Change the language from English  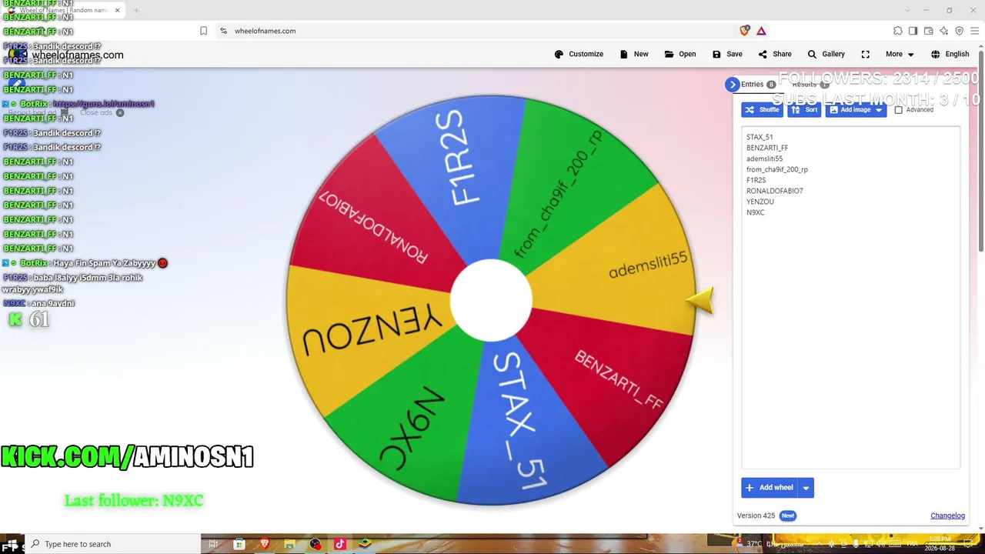[x=950, y=54]
